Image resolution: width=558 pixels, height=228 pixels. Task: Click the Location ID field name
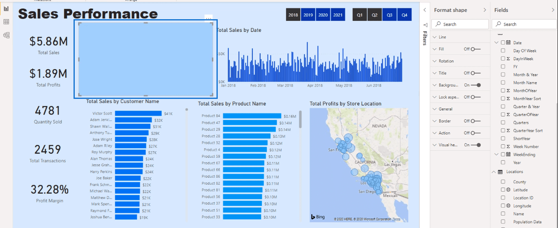[523, 198]
